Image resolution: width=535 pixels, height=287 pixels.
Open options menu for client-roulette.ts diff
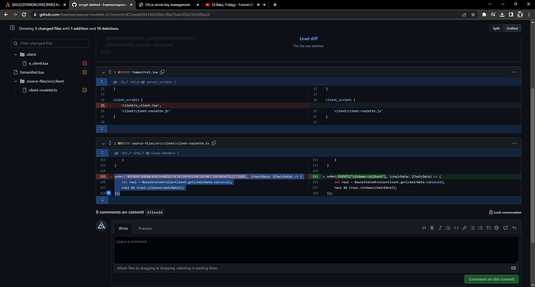[x=514, y=143]
